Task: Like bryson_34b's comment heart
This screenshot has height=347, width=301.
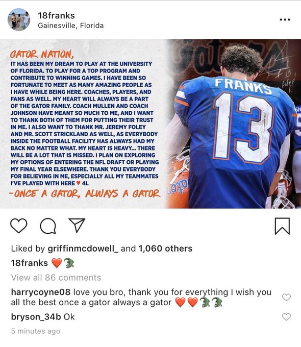Action: [286, 317]
